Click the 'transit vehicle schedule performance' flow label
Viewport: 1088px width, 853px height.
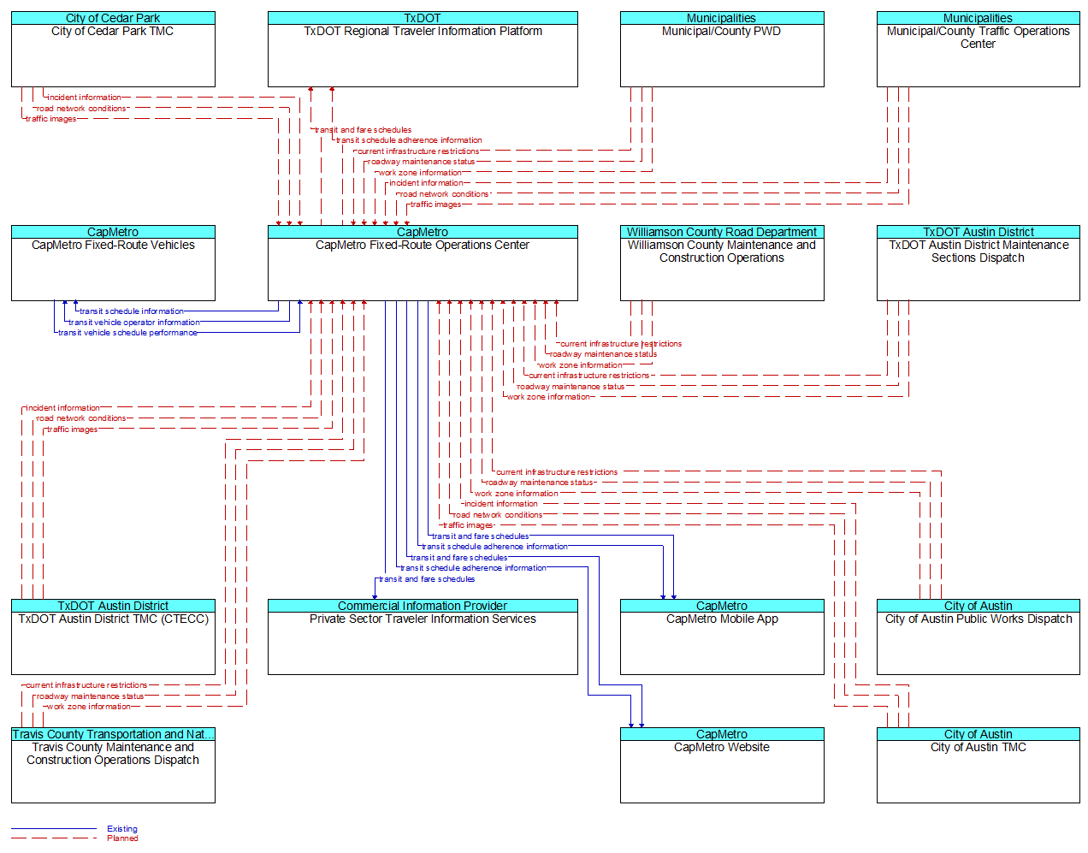point(127,333)
